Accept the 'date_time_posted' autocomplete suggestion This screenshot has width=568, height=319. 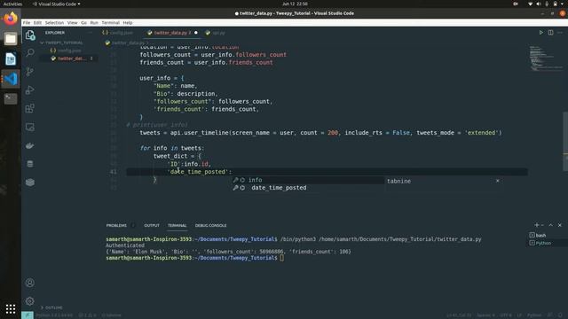[x=308, y=188]
